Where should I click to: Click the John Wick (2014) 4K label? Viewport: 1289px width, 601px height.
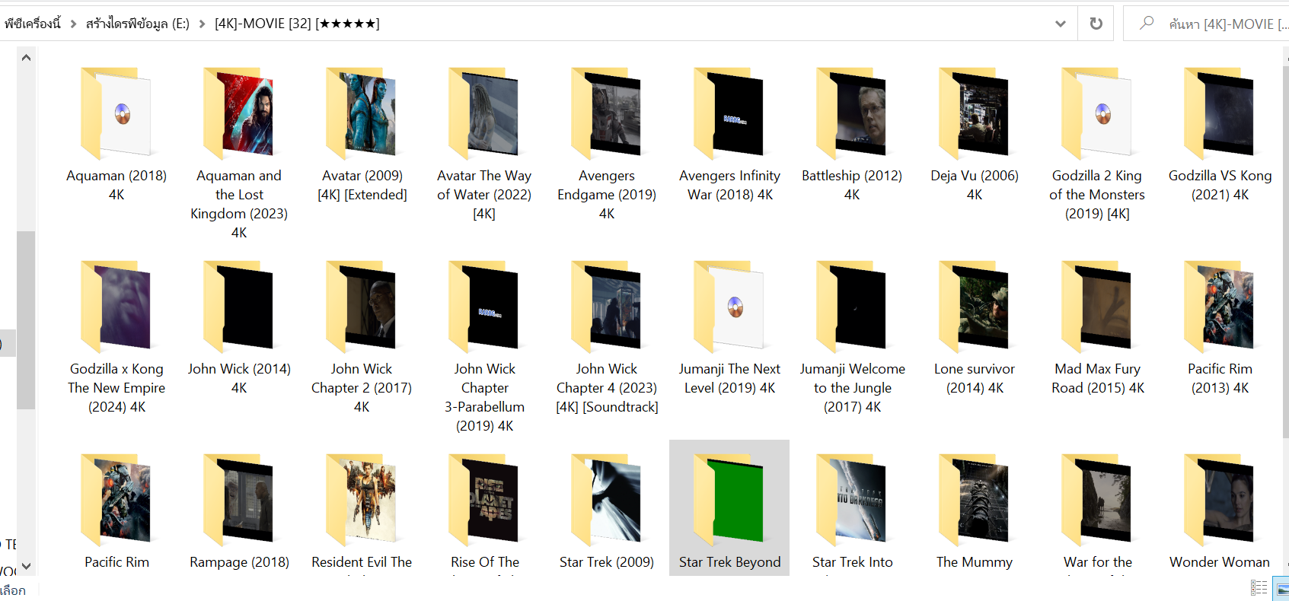[x=239, y=378]
